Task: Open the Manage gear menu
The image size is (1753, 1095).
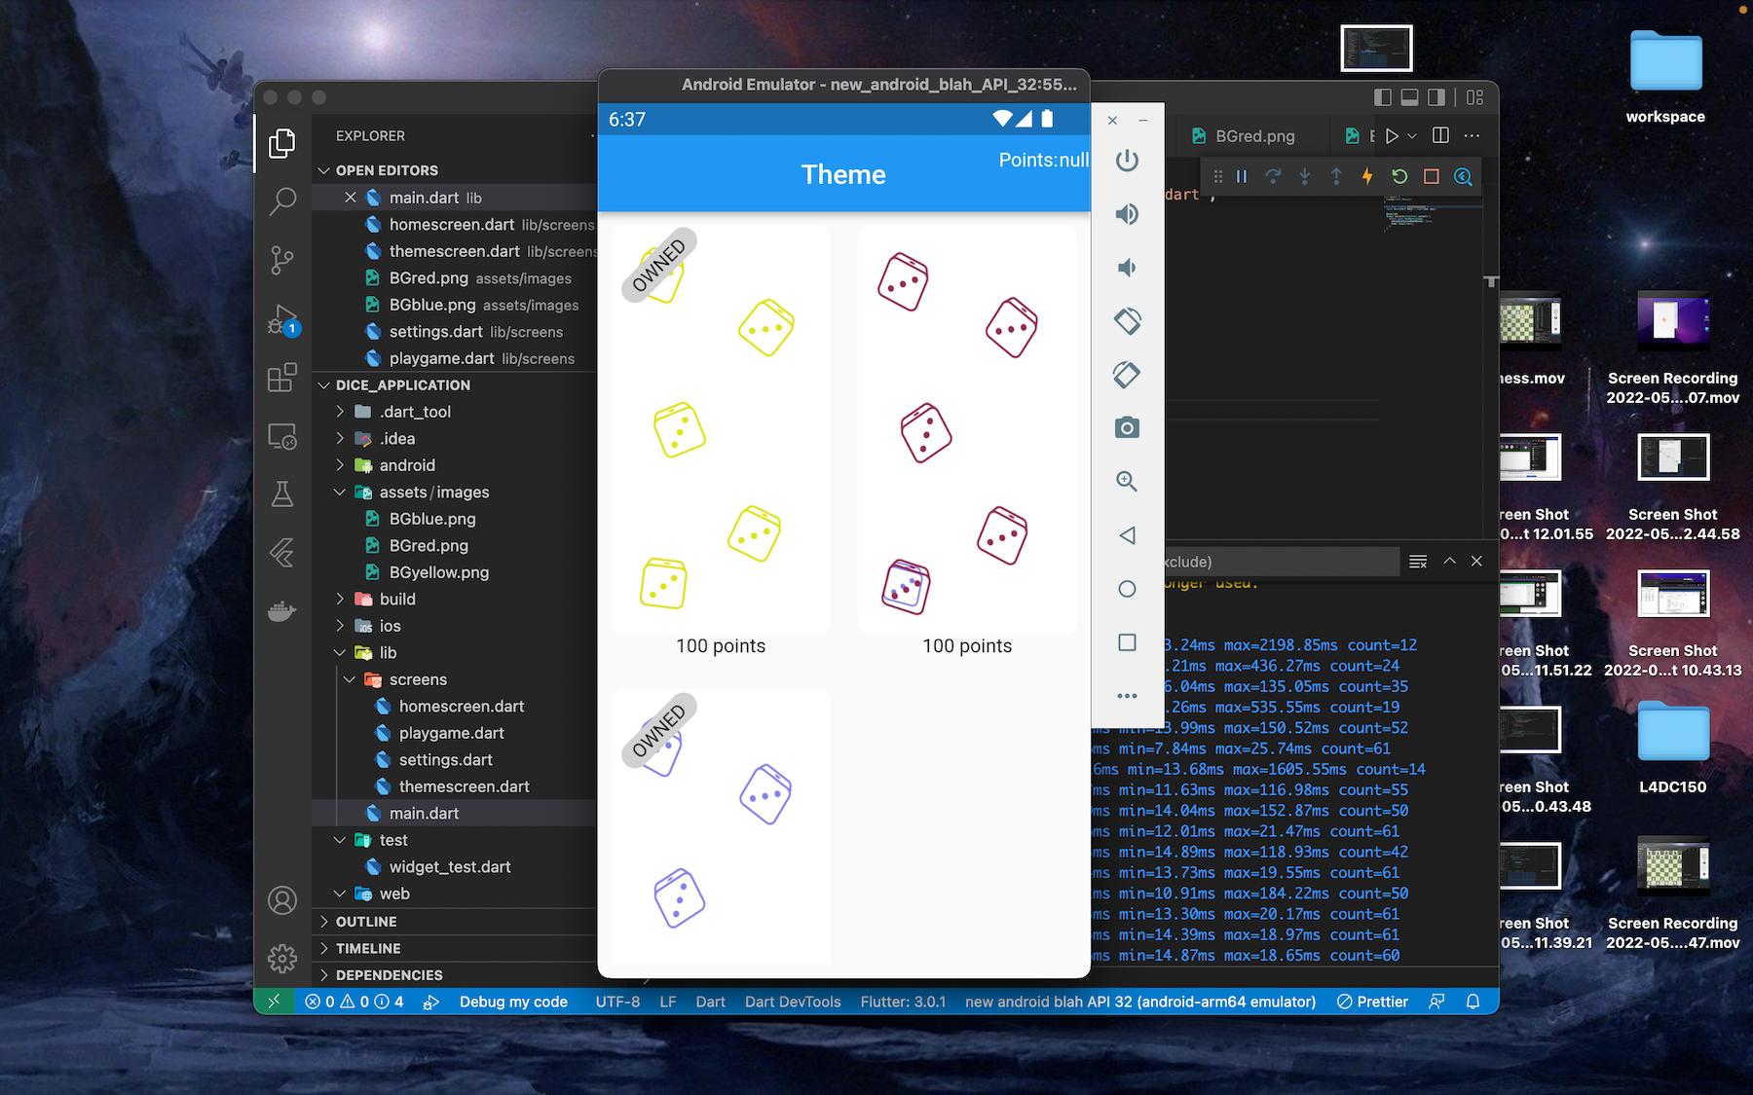Action: [282, 959]
